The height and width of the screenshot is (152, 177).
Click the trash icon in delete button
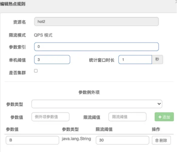click(x=157, y=140)
